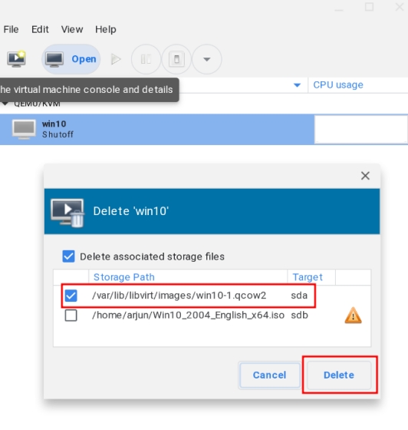Maximize the Virtual Machine Manager window

[369, 7]
